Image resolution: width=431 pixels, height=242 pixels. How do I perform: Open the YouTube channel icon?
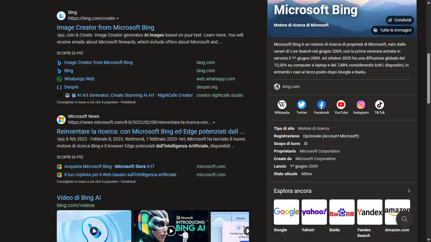click(x=341, y=105)
